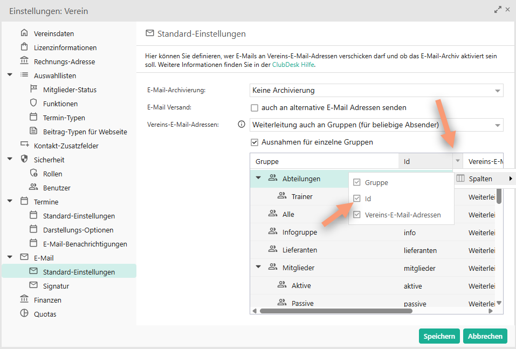
Task: Enable sending to alternative E-Mail Adressen
Action: click(254, 108)
